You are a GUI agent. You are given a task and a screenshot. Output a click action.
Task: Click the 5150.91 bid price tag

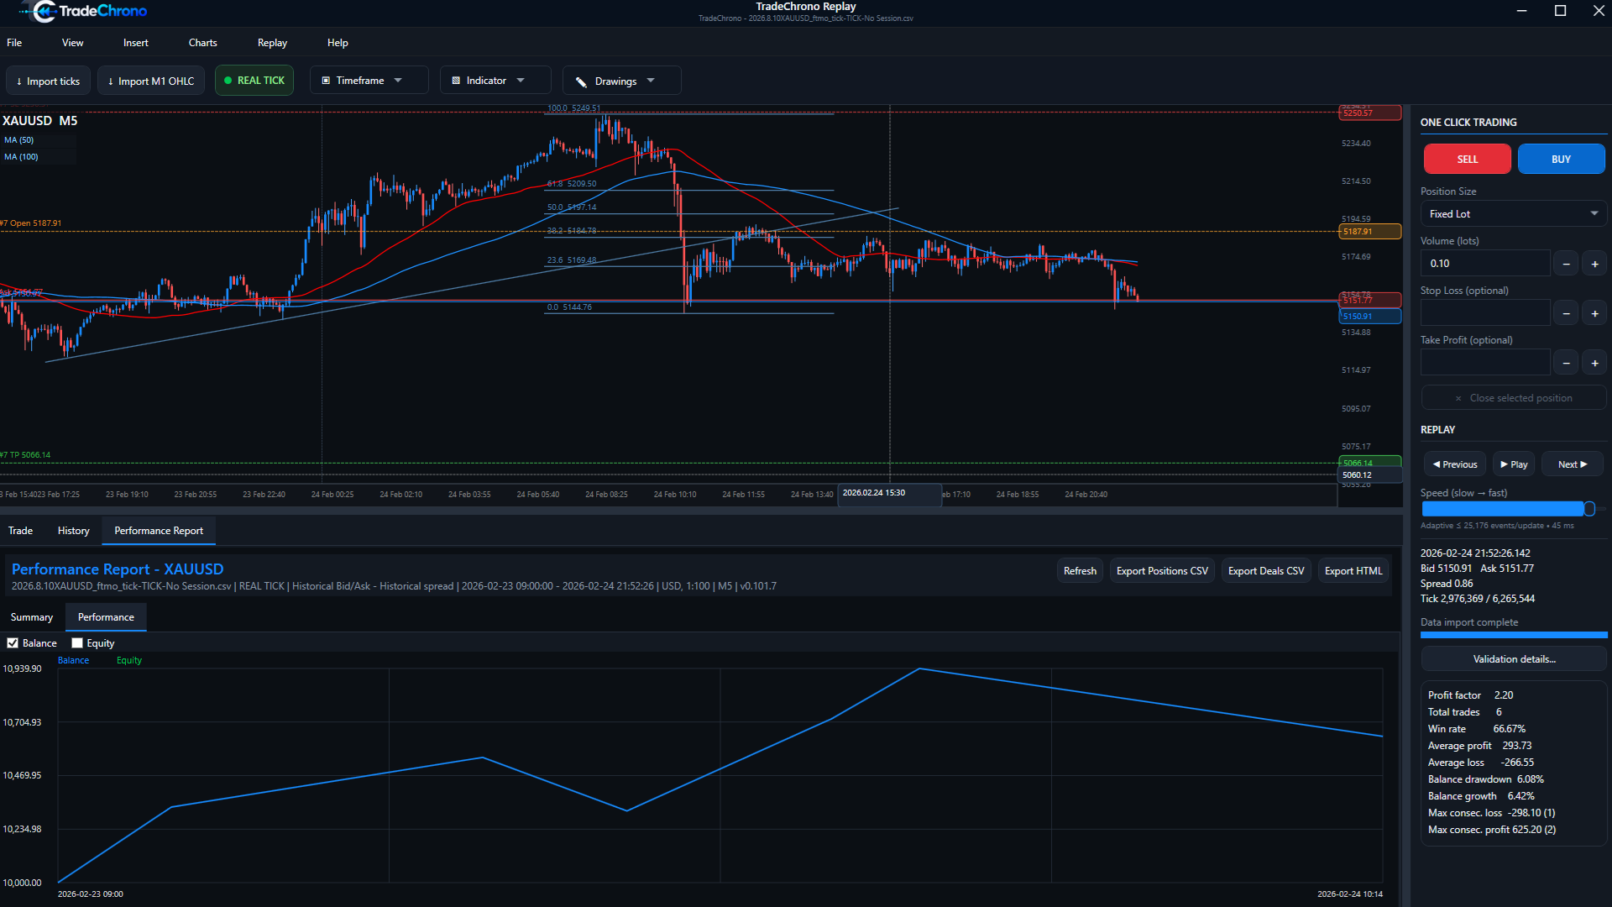[1369, 317]
